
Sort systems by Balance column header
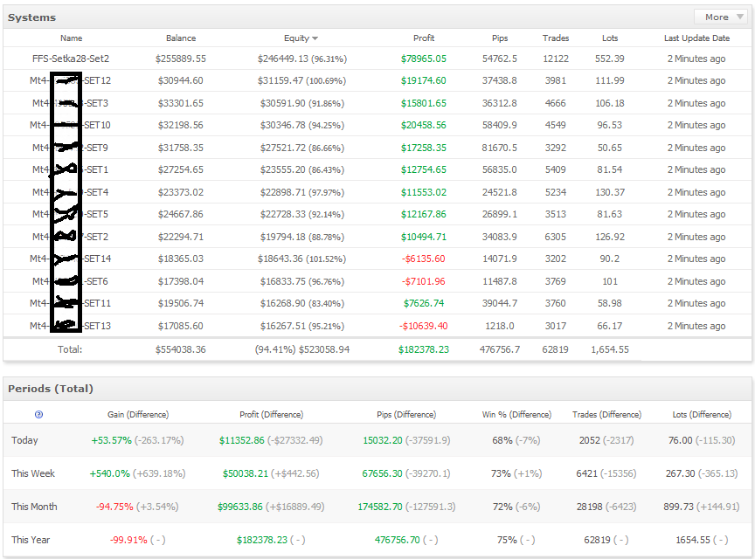tap(181, 38)
